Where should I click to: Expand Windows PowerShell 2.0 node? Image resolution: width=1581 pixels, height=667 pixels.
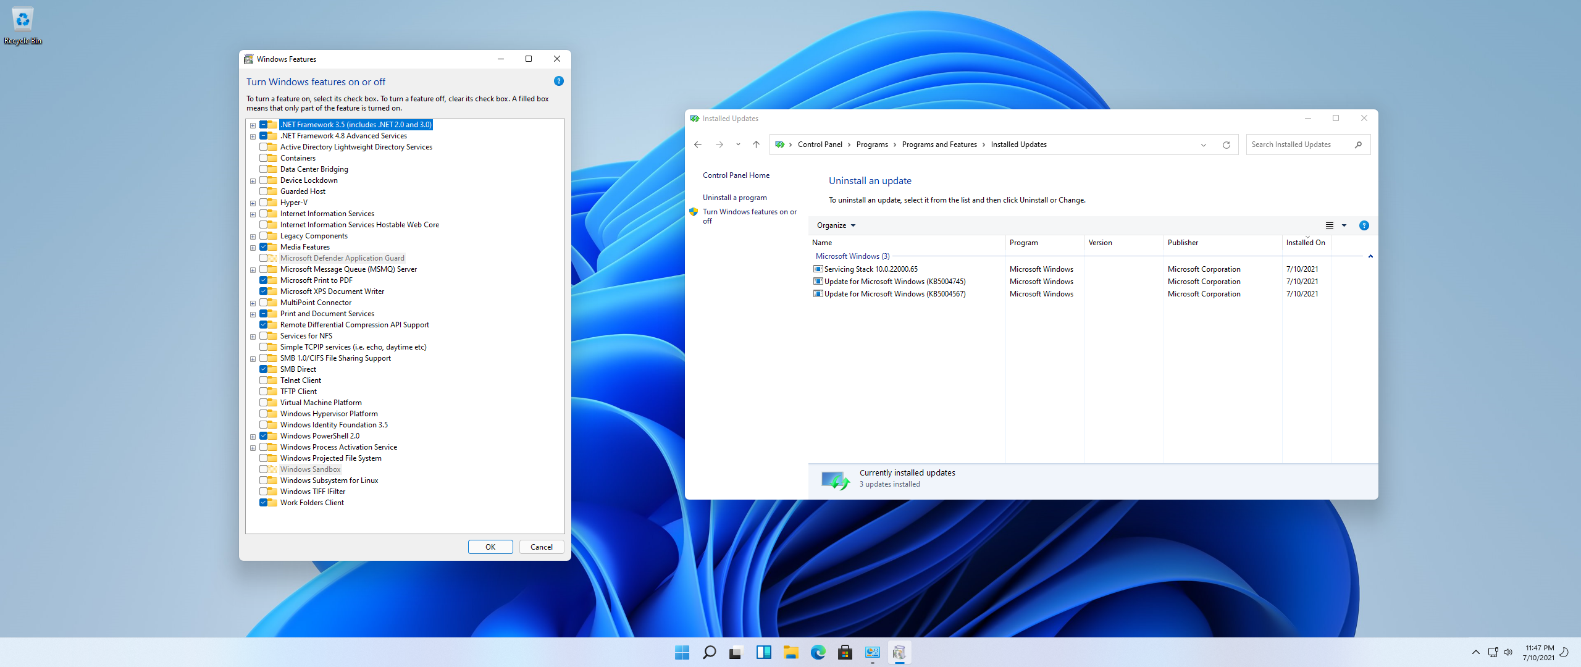(x=253, y=437)
